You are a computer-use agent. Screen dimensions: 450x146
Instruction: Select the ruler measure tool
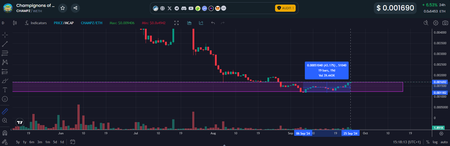[5, 111]
